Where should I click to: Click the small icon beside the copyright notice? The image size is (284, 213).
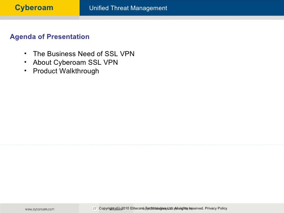pyautogui.click(x=94, y=208)
